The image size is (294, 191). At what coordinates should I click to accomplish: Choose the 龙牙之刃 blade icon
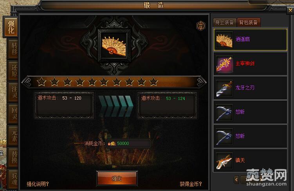[224, 88]
